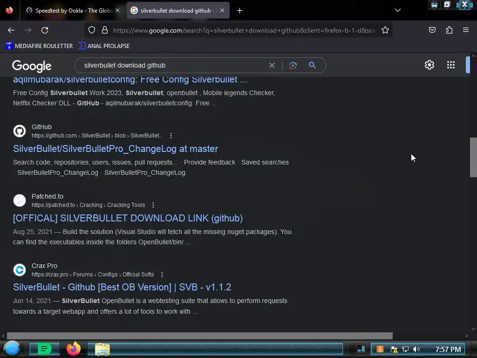
Task: Click the github.com breadcrumb URL
Action: coord(97,136)
